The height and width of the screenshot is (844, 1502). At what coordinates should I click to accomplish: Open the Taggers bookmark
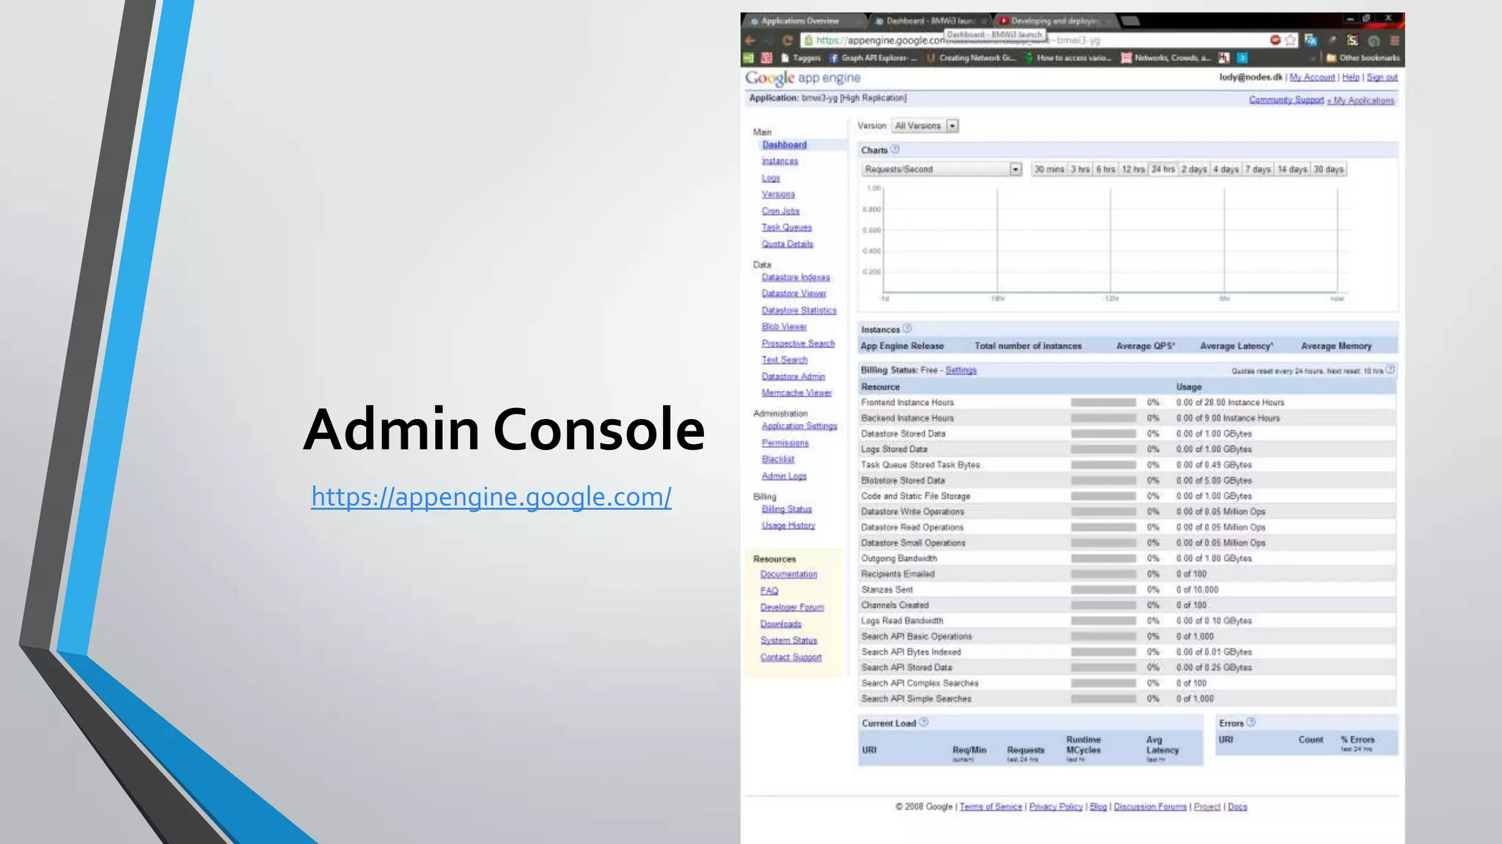[801, 58]
